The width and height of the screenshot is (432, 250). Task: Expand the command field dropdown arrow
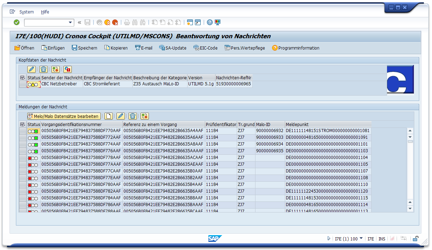coord(70,22)
